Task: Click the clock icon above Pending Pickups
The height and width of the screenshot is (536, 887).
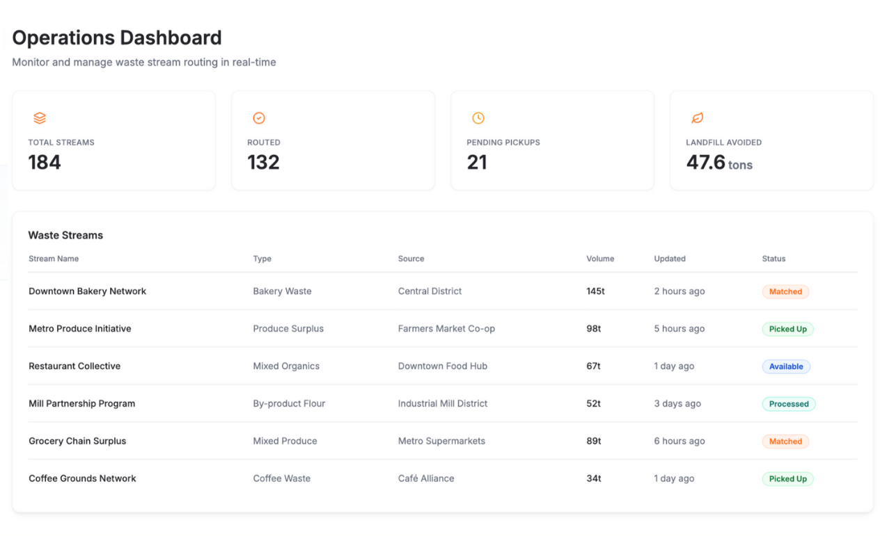Action: pos(478,118)
